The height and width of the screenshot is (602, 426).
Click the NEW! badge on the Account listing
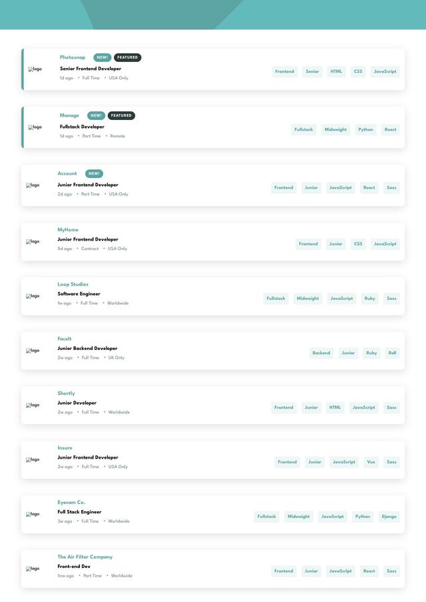[x=94, y=173]
